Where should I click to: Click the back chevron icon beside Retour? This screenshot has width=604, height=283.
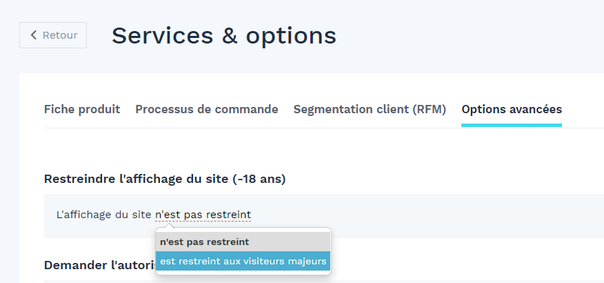click(34, 35)
